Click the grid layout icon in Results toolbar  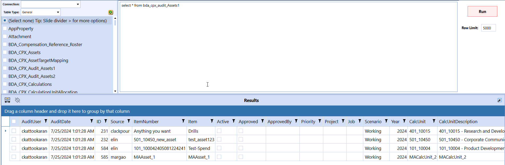7,100
